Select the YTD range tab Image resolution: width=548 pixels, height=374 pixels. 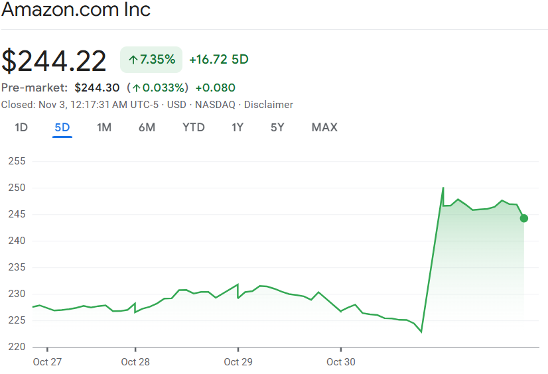194,127
